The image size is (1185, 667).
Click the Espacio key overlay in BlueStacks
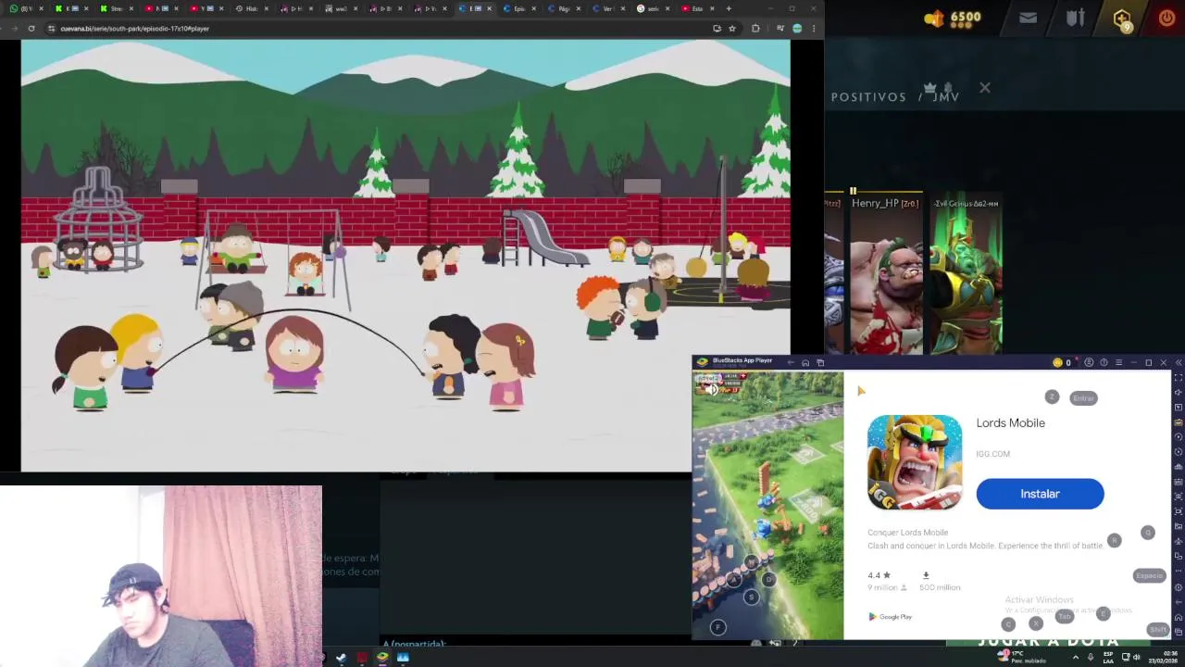tap(1149, 576)
